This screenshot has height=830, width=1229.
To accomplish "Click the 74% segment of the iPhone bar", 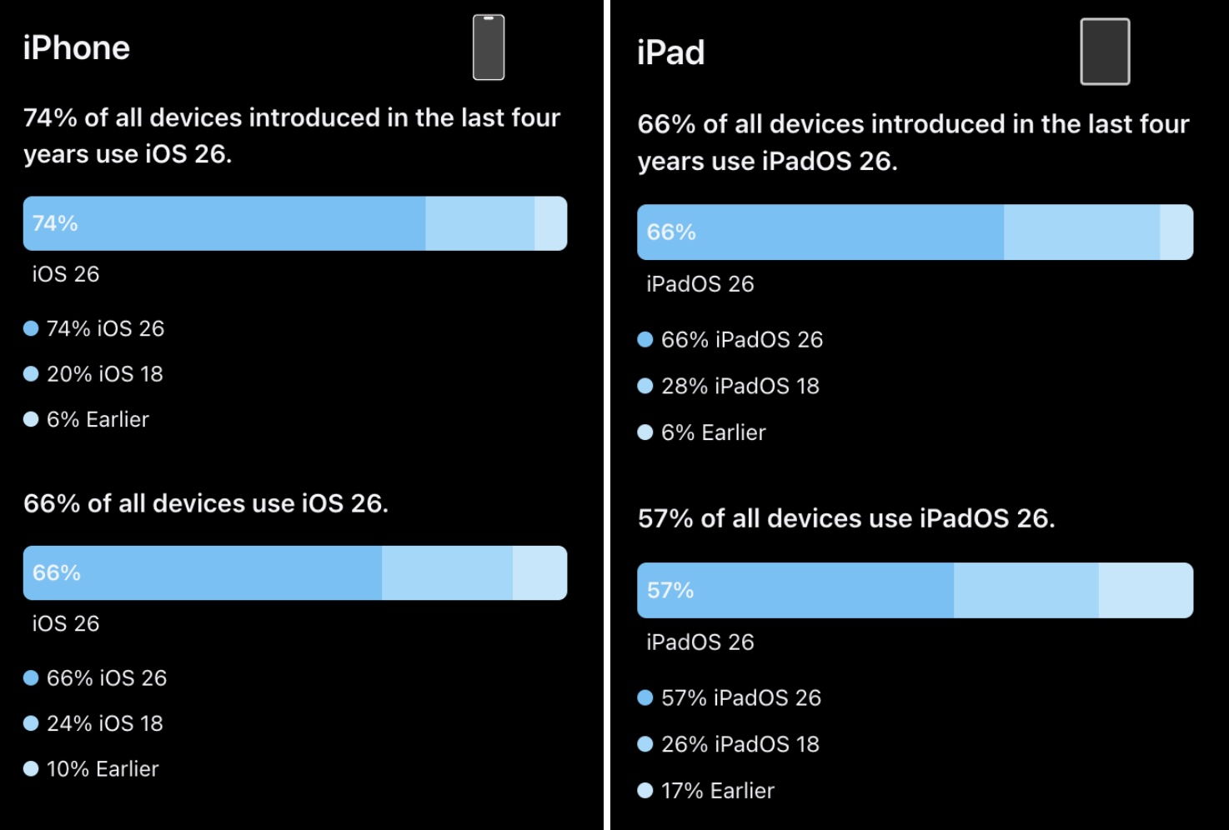I will coord(223,223).
